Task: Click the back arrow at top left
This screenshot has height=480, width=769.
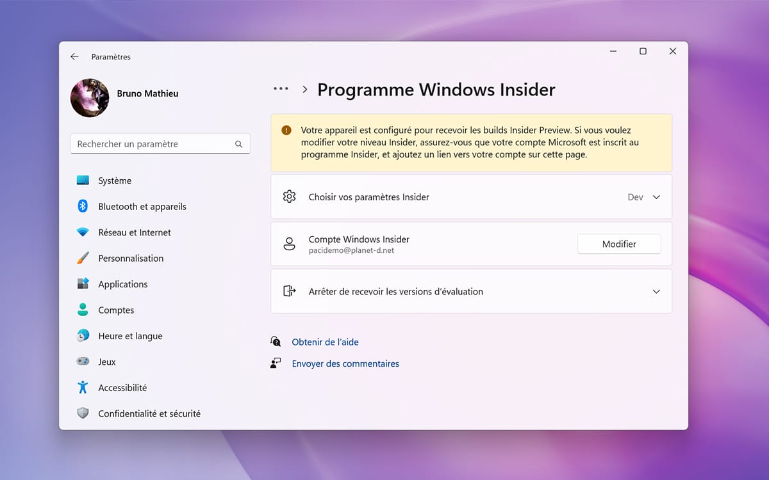Action: (74, 56)
